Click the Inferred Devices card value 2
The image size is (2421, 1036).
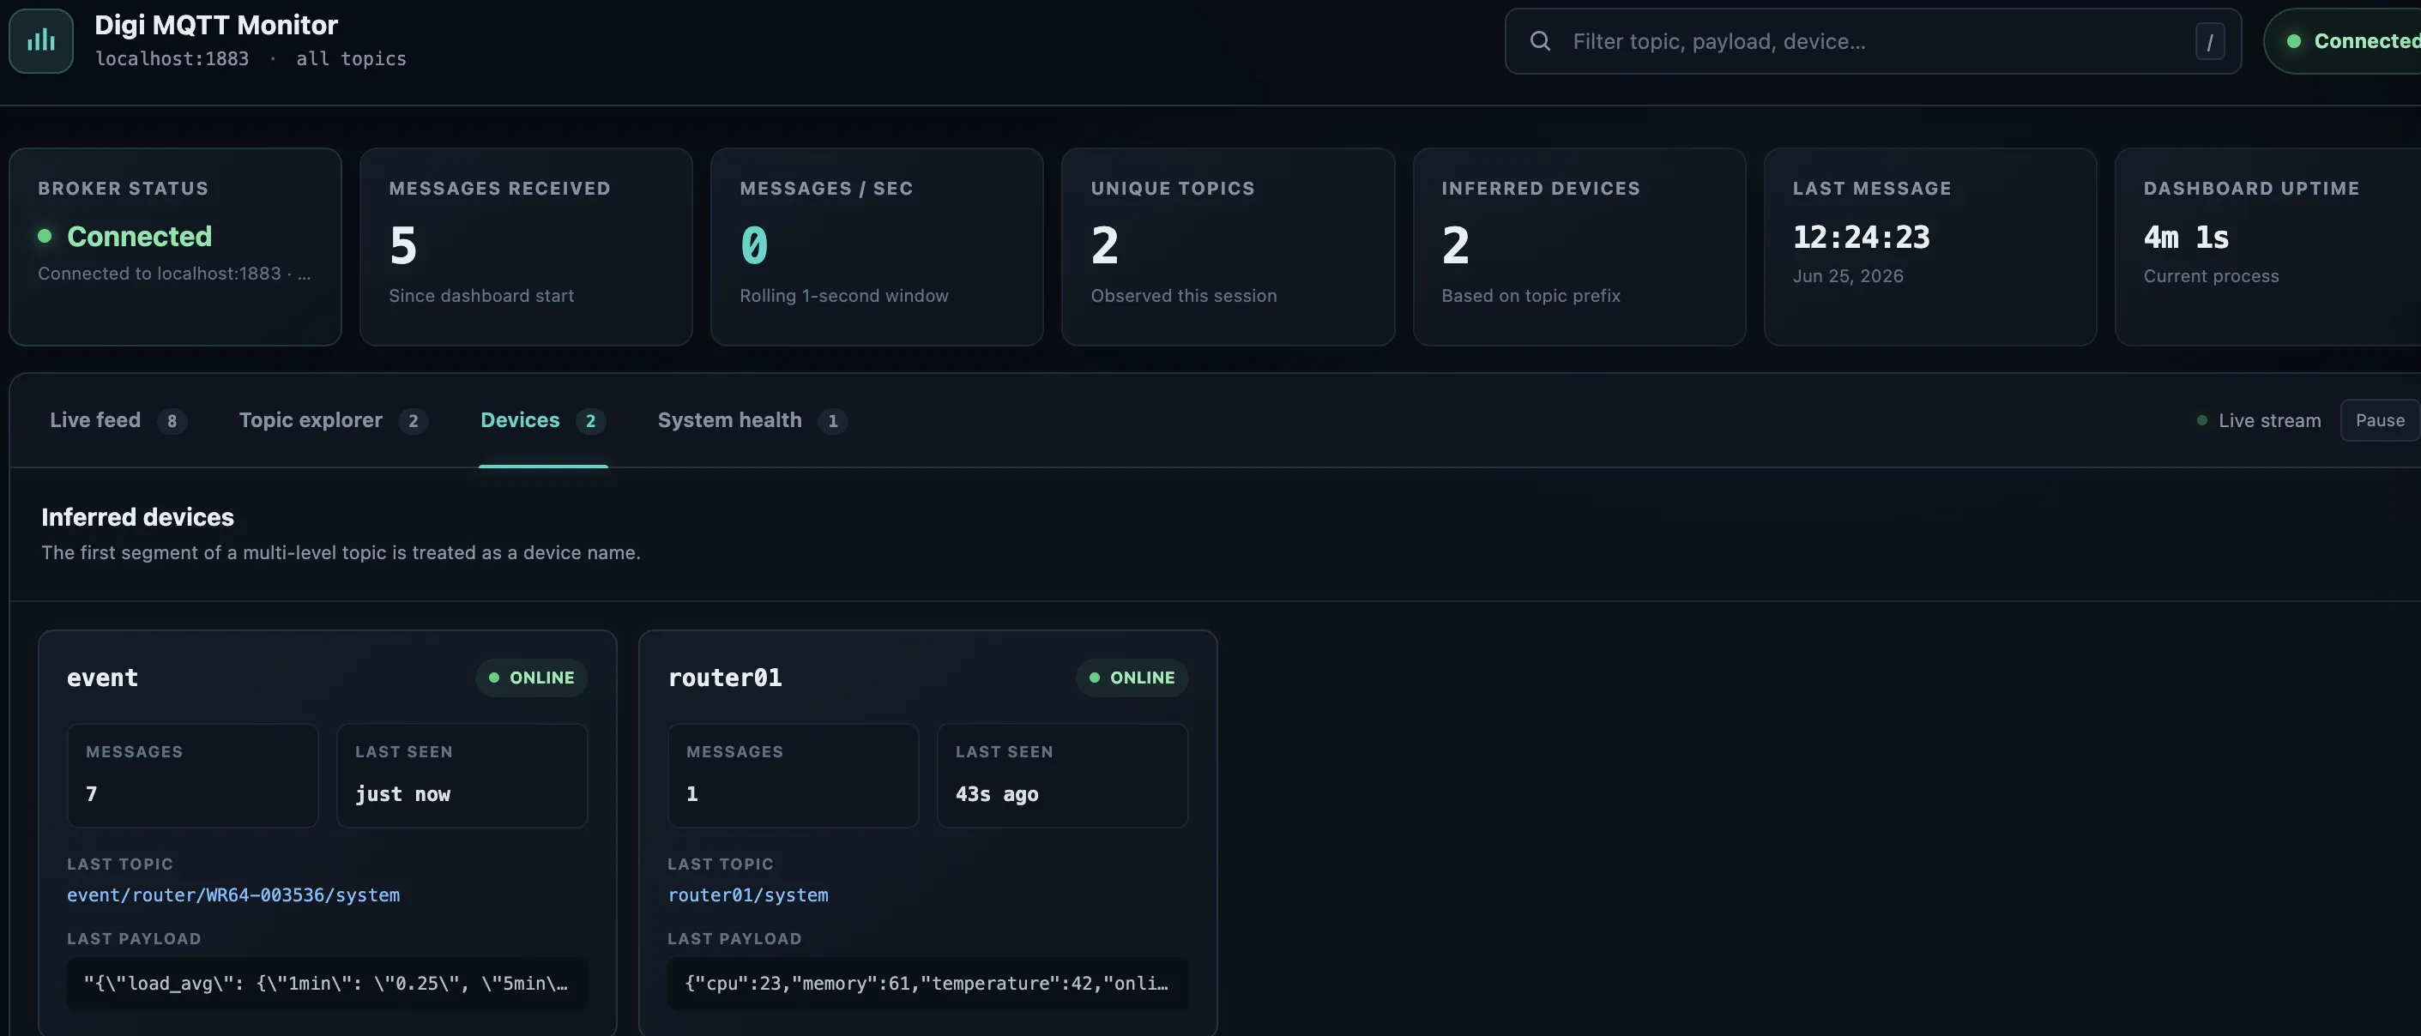click(x=1456, y=245)
